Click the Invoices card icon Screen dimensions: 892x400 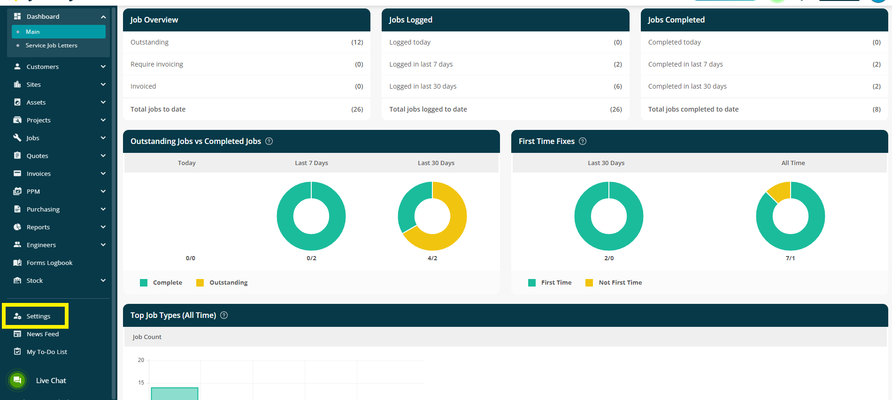(17, 174)
